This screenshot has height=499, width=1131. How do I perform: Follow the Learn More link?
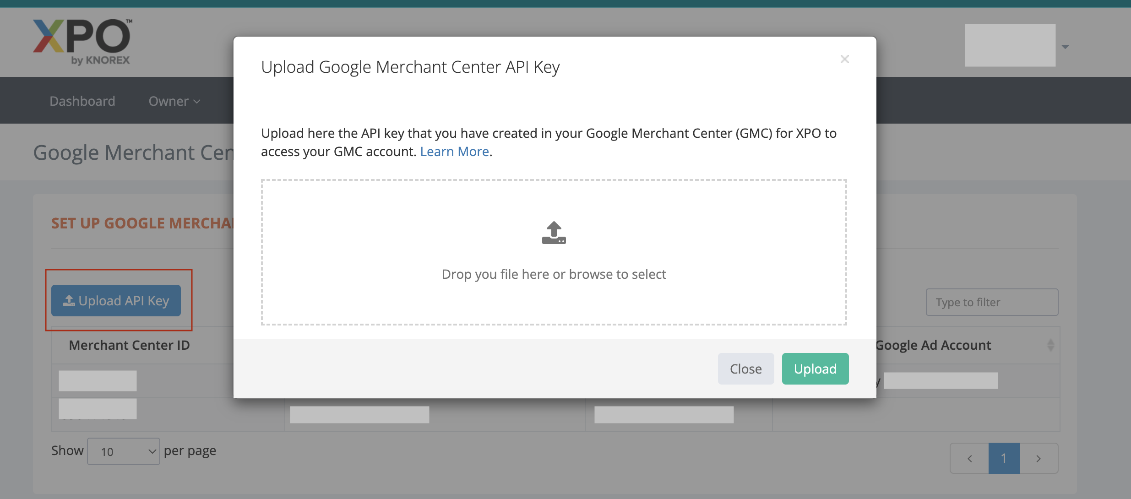454,152
